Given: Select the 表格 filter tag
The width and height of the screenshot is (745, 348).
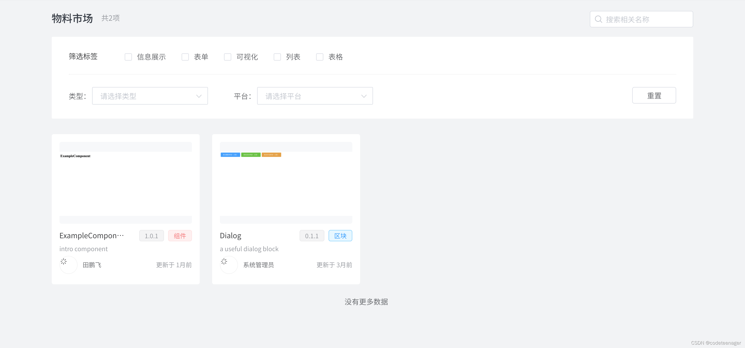Looking at the screenshot, I should tap(319, 57).
